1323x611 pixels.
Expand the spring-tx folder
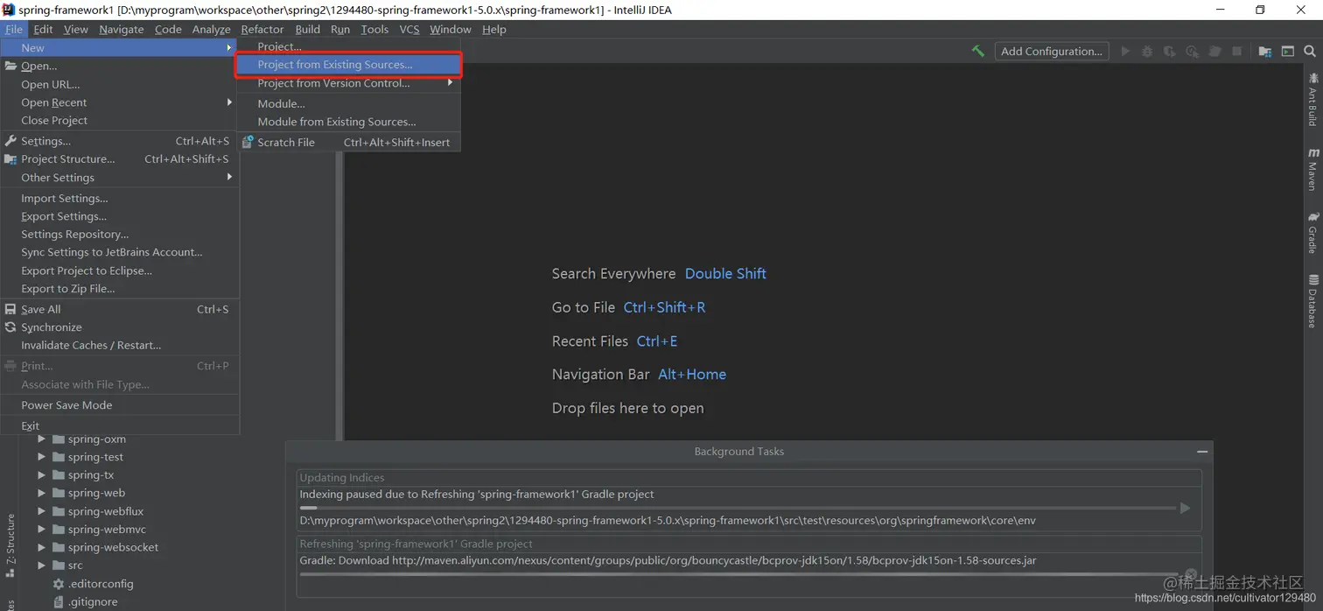[x=41, y=475]
